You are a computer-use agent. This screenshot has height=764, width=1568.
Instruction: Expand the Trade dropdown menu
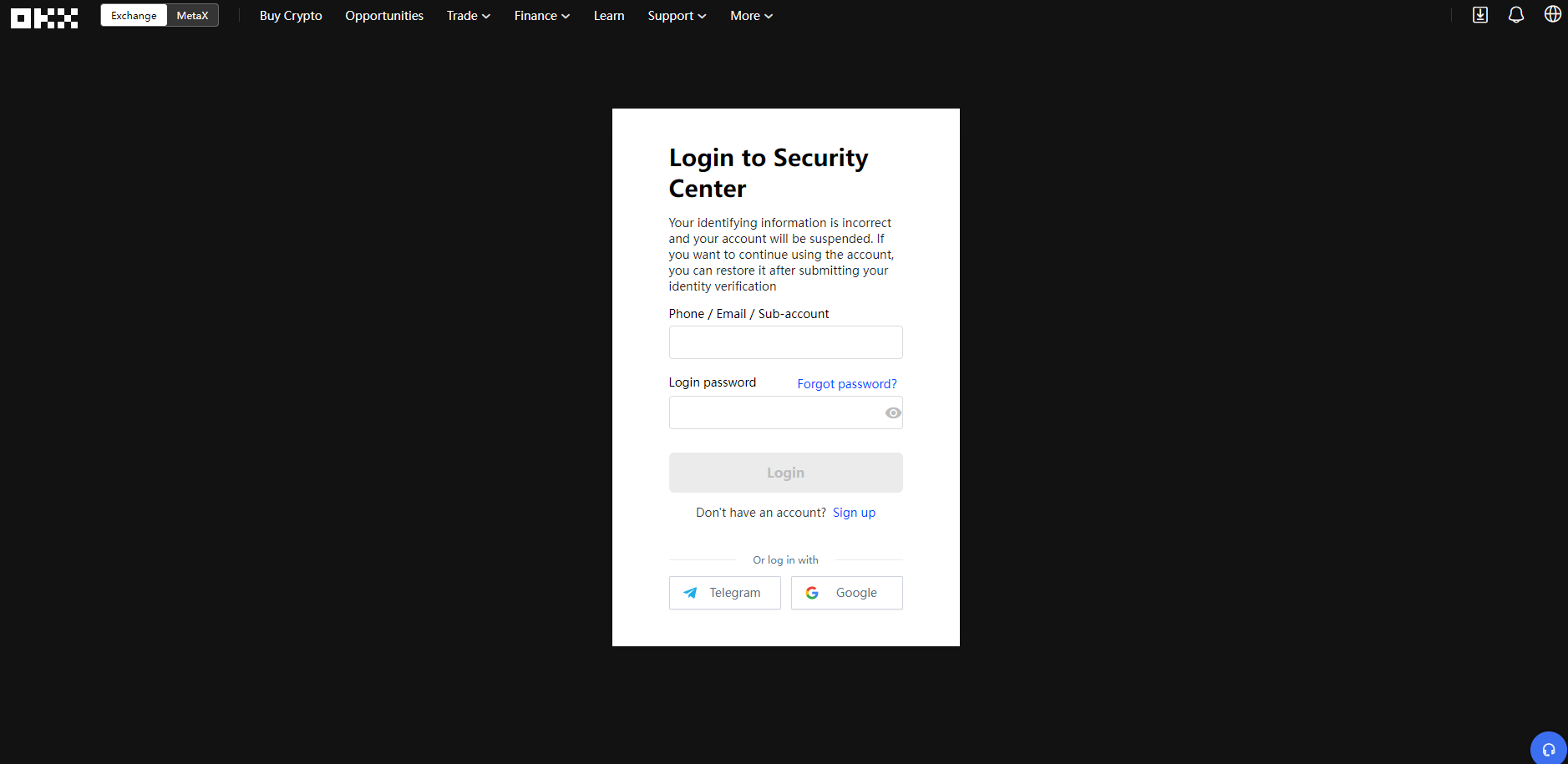coord(468,16)
